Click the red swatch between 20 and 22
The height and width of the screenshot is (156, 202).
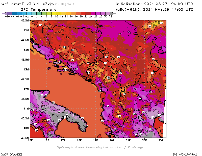tap(83, 13)
